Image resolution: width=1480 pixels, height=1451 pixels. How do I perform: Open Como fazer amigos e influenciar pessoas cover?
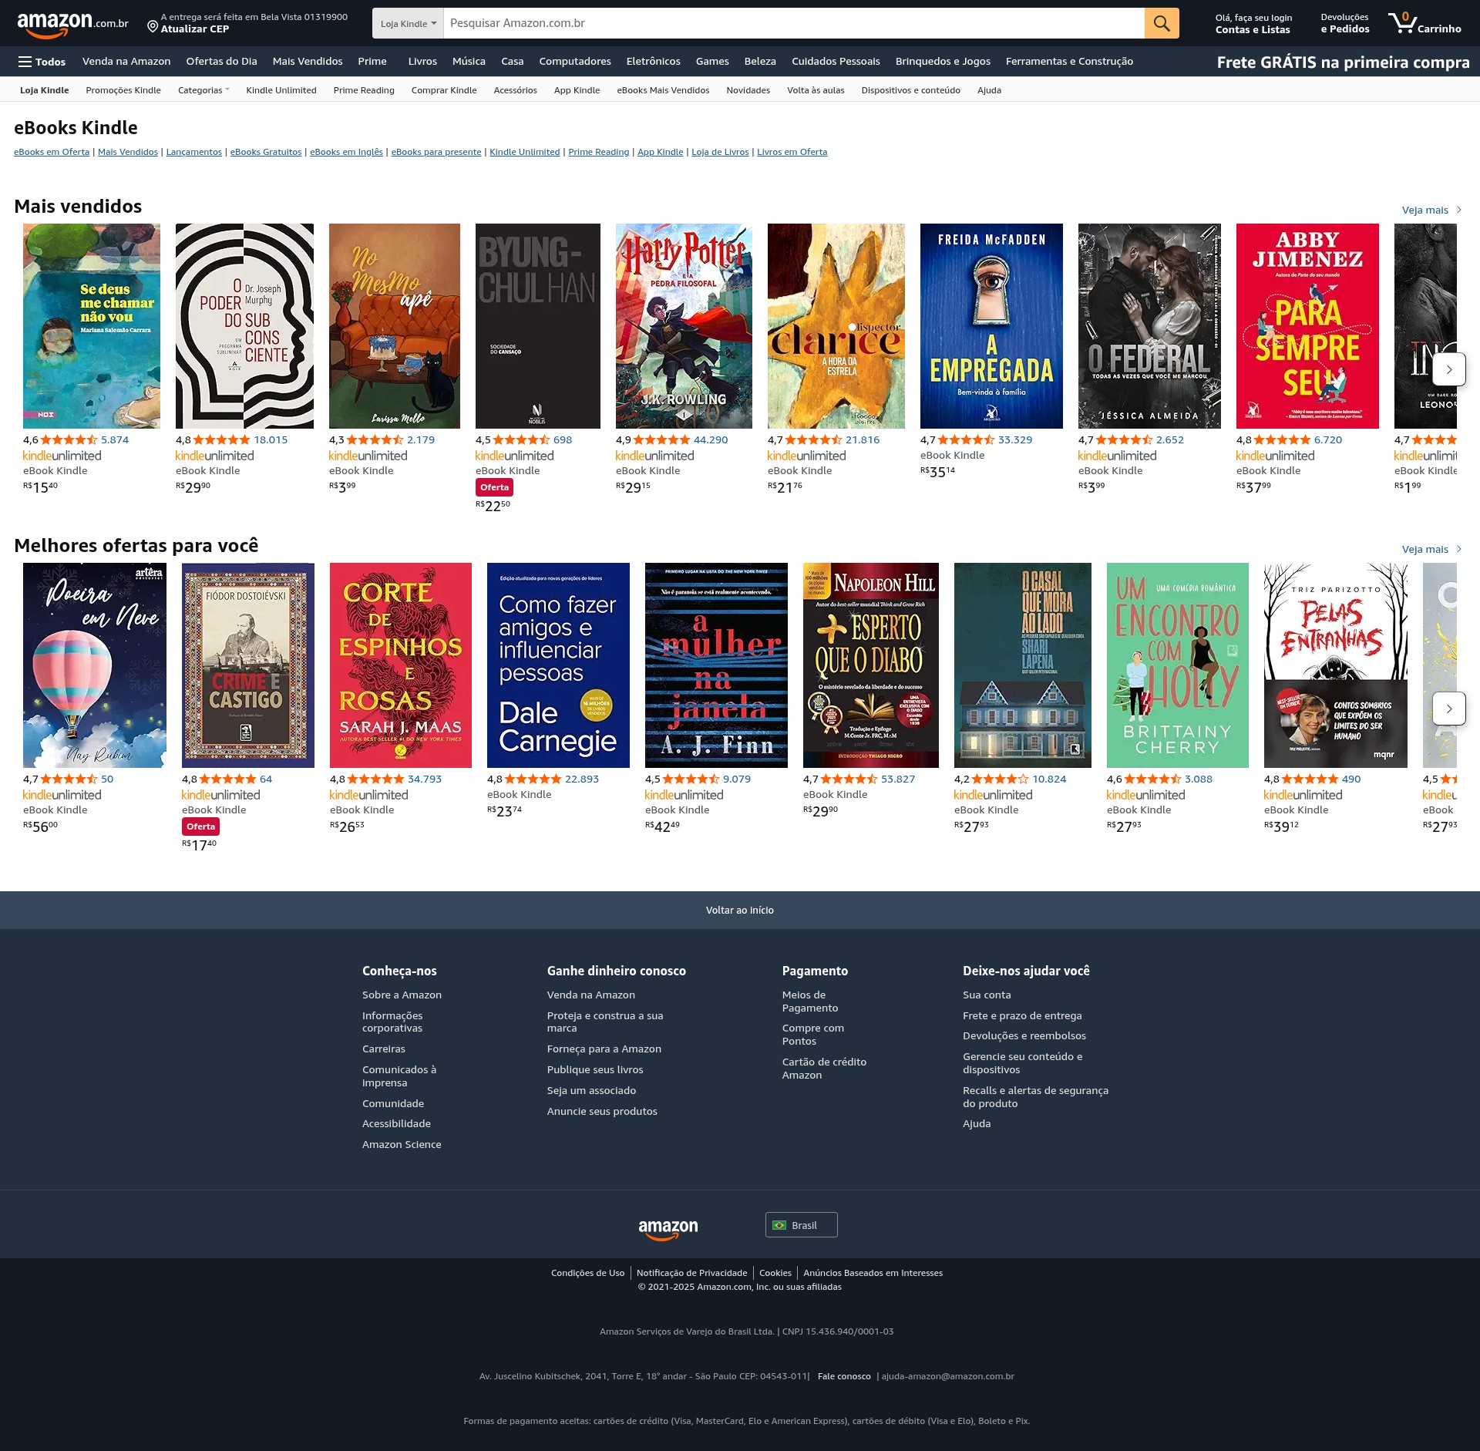click(558, 665)
